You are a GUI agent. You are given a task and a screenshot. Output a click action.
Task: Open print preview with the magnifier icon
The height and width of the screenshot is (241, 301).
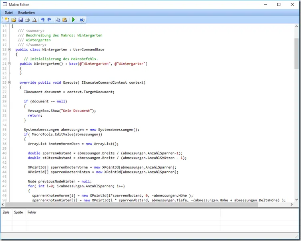coord(34,20)
